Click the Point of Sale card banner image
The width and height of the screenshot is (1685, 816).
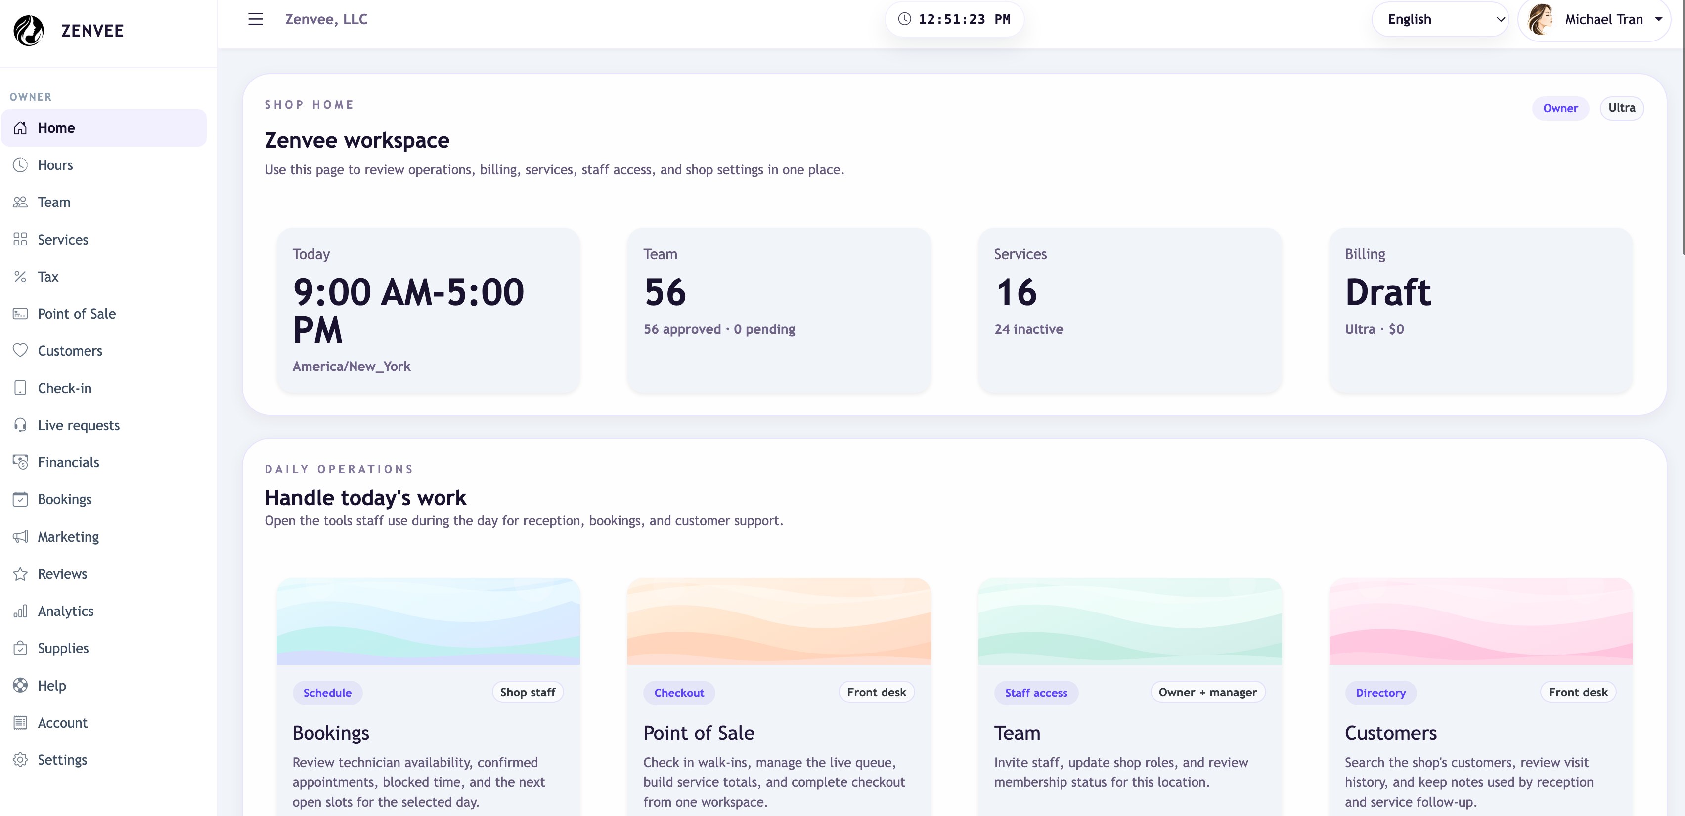tap(778, 621)
